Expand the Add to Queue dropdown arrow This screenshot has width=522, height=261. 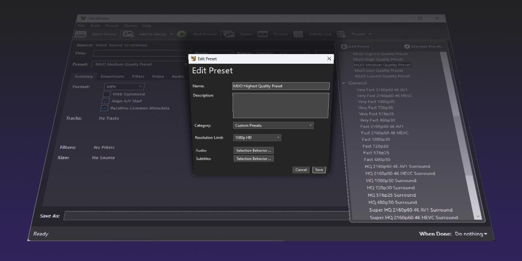coord(171,34)
